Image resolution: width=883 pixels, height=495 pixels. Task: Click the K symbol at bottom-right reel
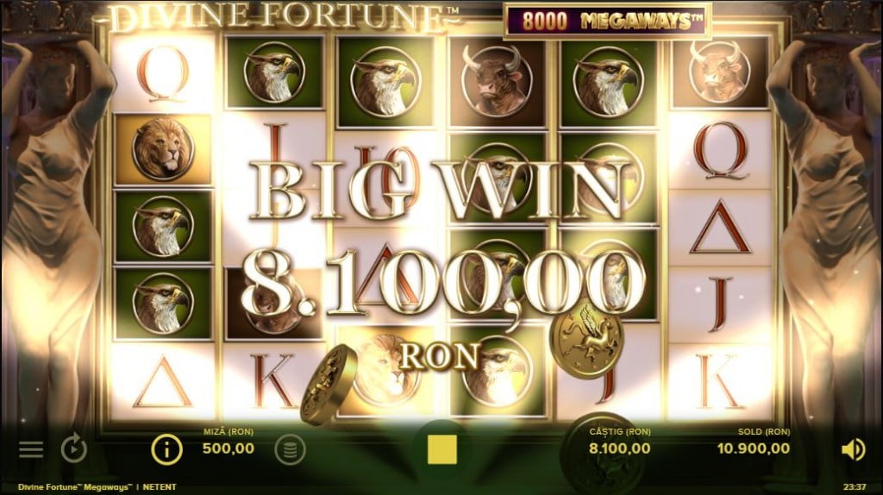pyautogui.click(x=719, y=380)
